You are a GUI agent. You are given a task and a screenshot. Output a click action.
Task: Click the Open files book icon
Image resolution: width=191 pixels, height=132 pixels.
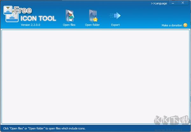pyautogui.click(x=70, y=16)
